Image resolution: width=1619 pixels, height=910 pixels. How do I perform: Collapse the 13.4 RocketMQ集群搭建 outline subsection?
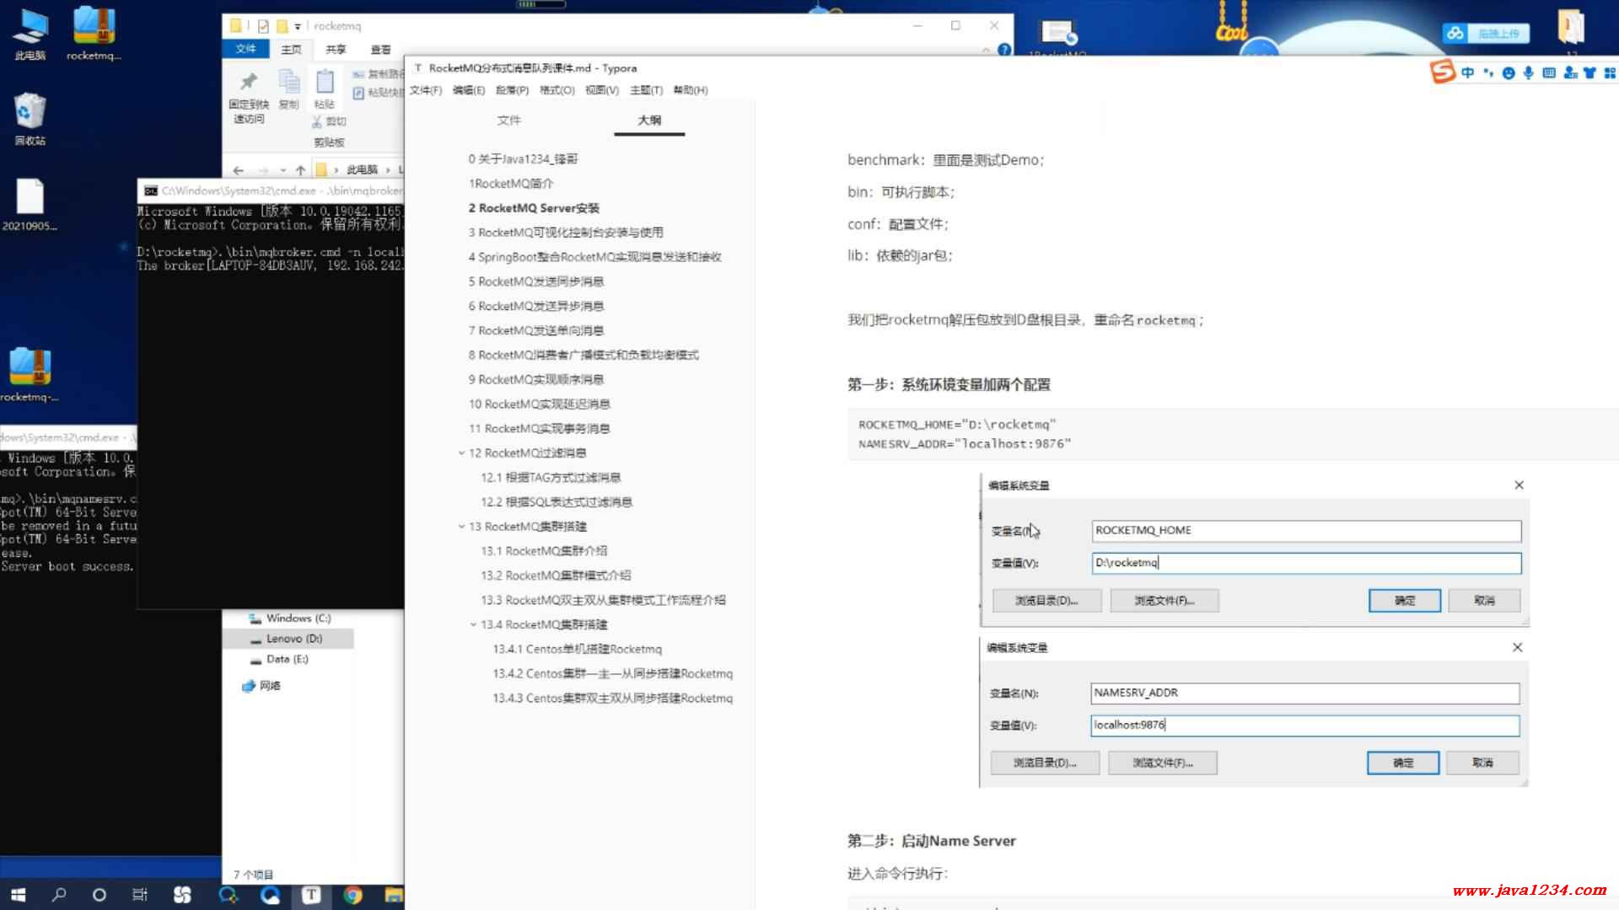[473, 625]
